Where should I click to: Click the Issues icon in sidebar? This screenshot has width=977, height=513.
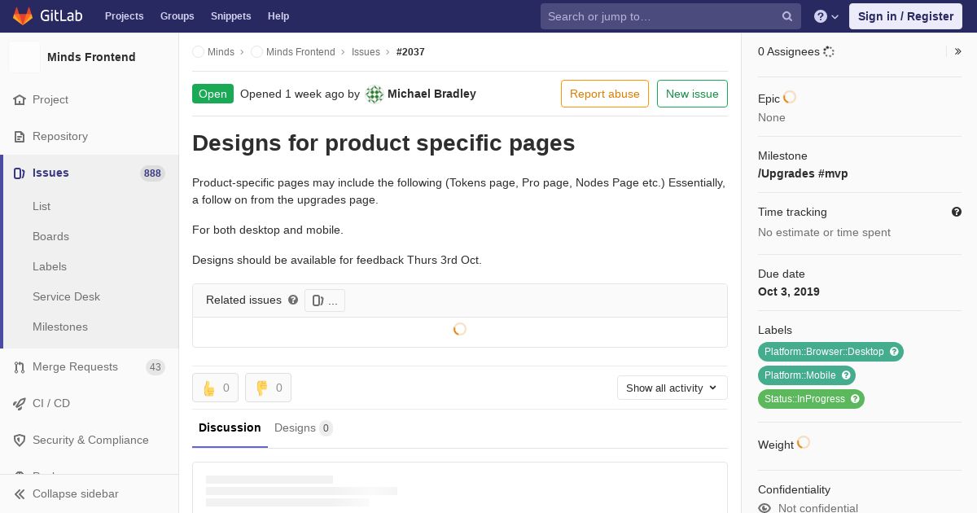(20, 173)
